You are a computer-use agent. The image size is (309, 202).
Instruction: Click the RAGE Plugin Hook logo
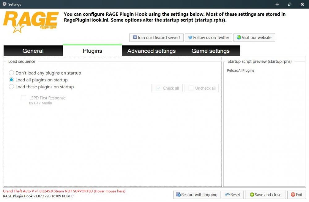pyautogui.click(x=31, y=22)
